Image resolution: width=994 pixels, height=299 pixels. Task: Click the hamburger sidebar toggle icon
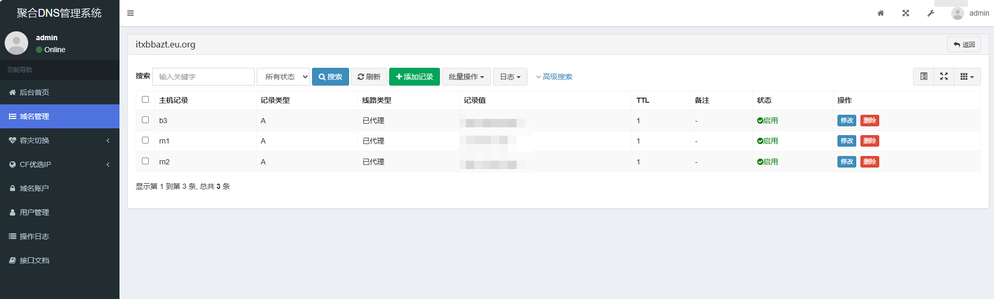(130, 13)
